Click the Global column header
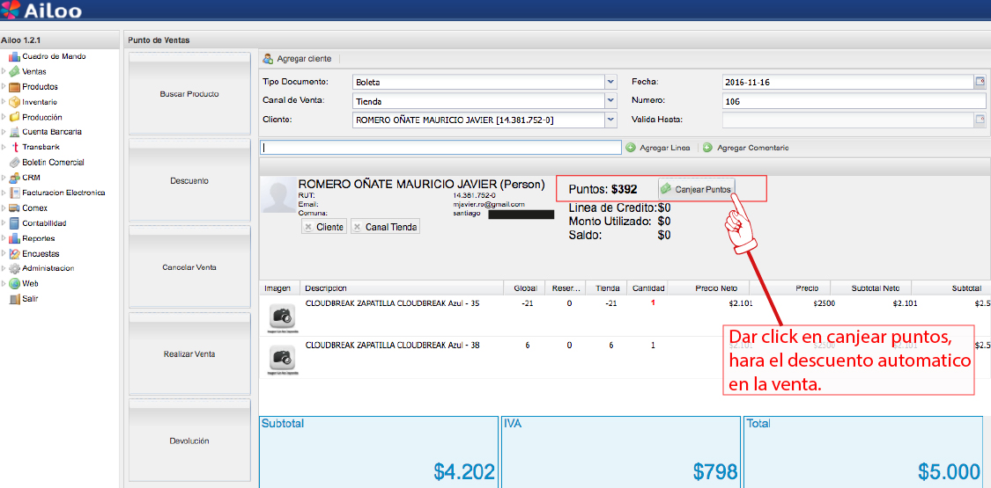Image resolution: width=991 pixels, height=488 pixels. point(525,288)
